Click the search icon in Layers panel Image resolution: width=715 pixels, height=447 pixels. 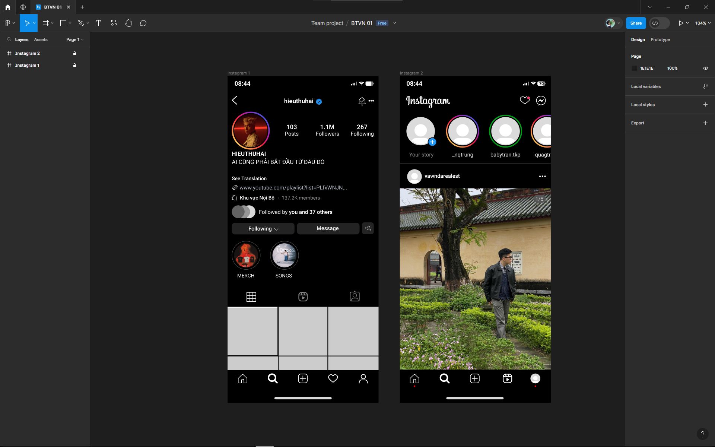9,39
